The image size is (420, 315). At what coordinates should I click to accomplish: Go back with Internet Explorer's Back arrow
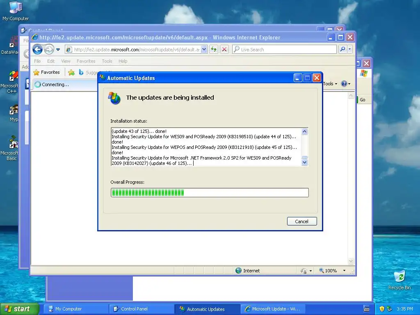37,49
